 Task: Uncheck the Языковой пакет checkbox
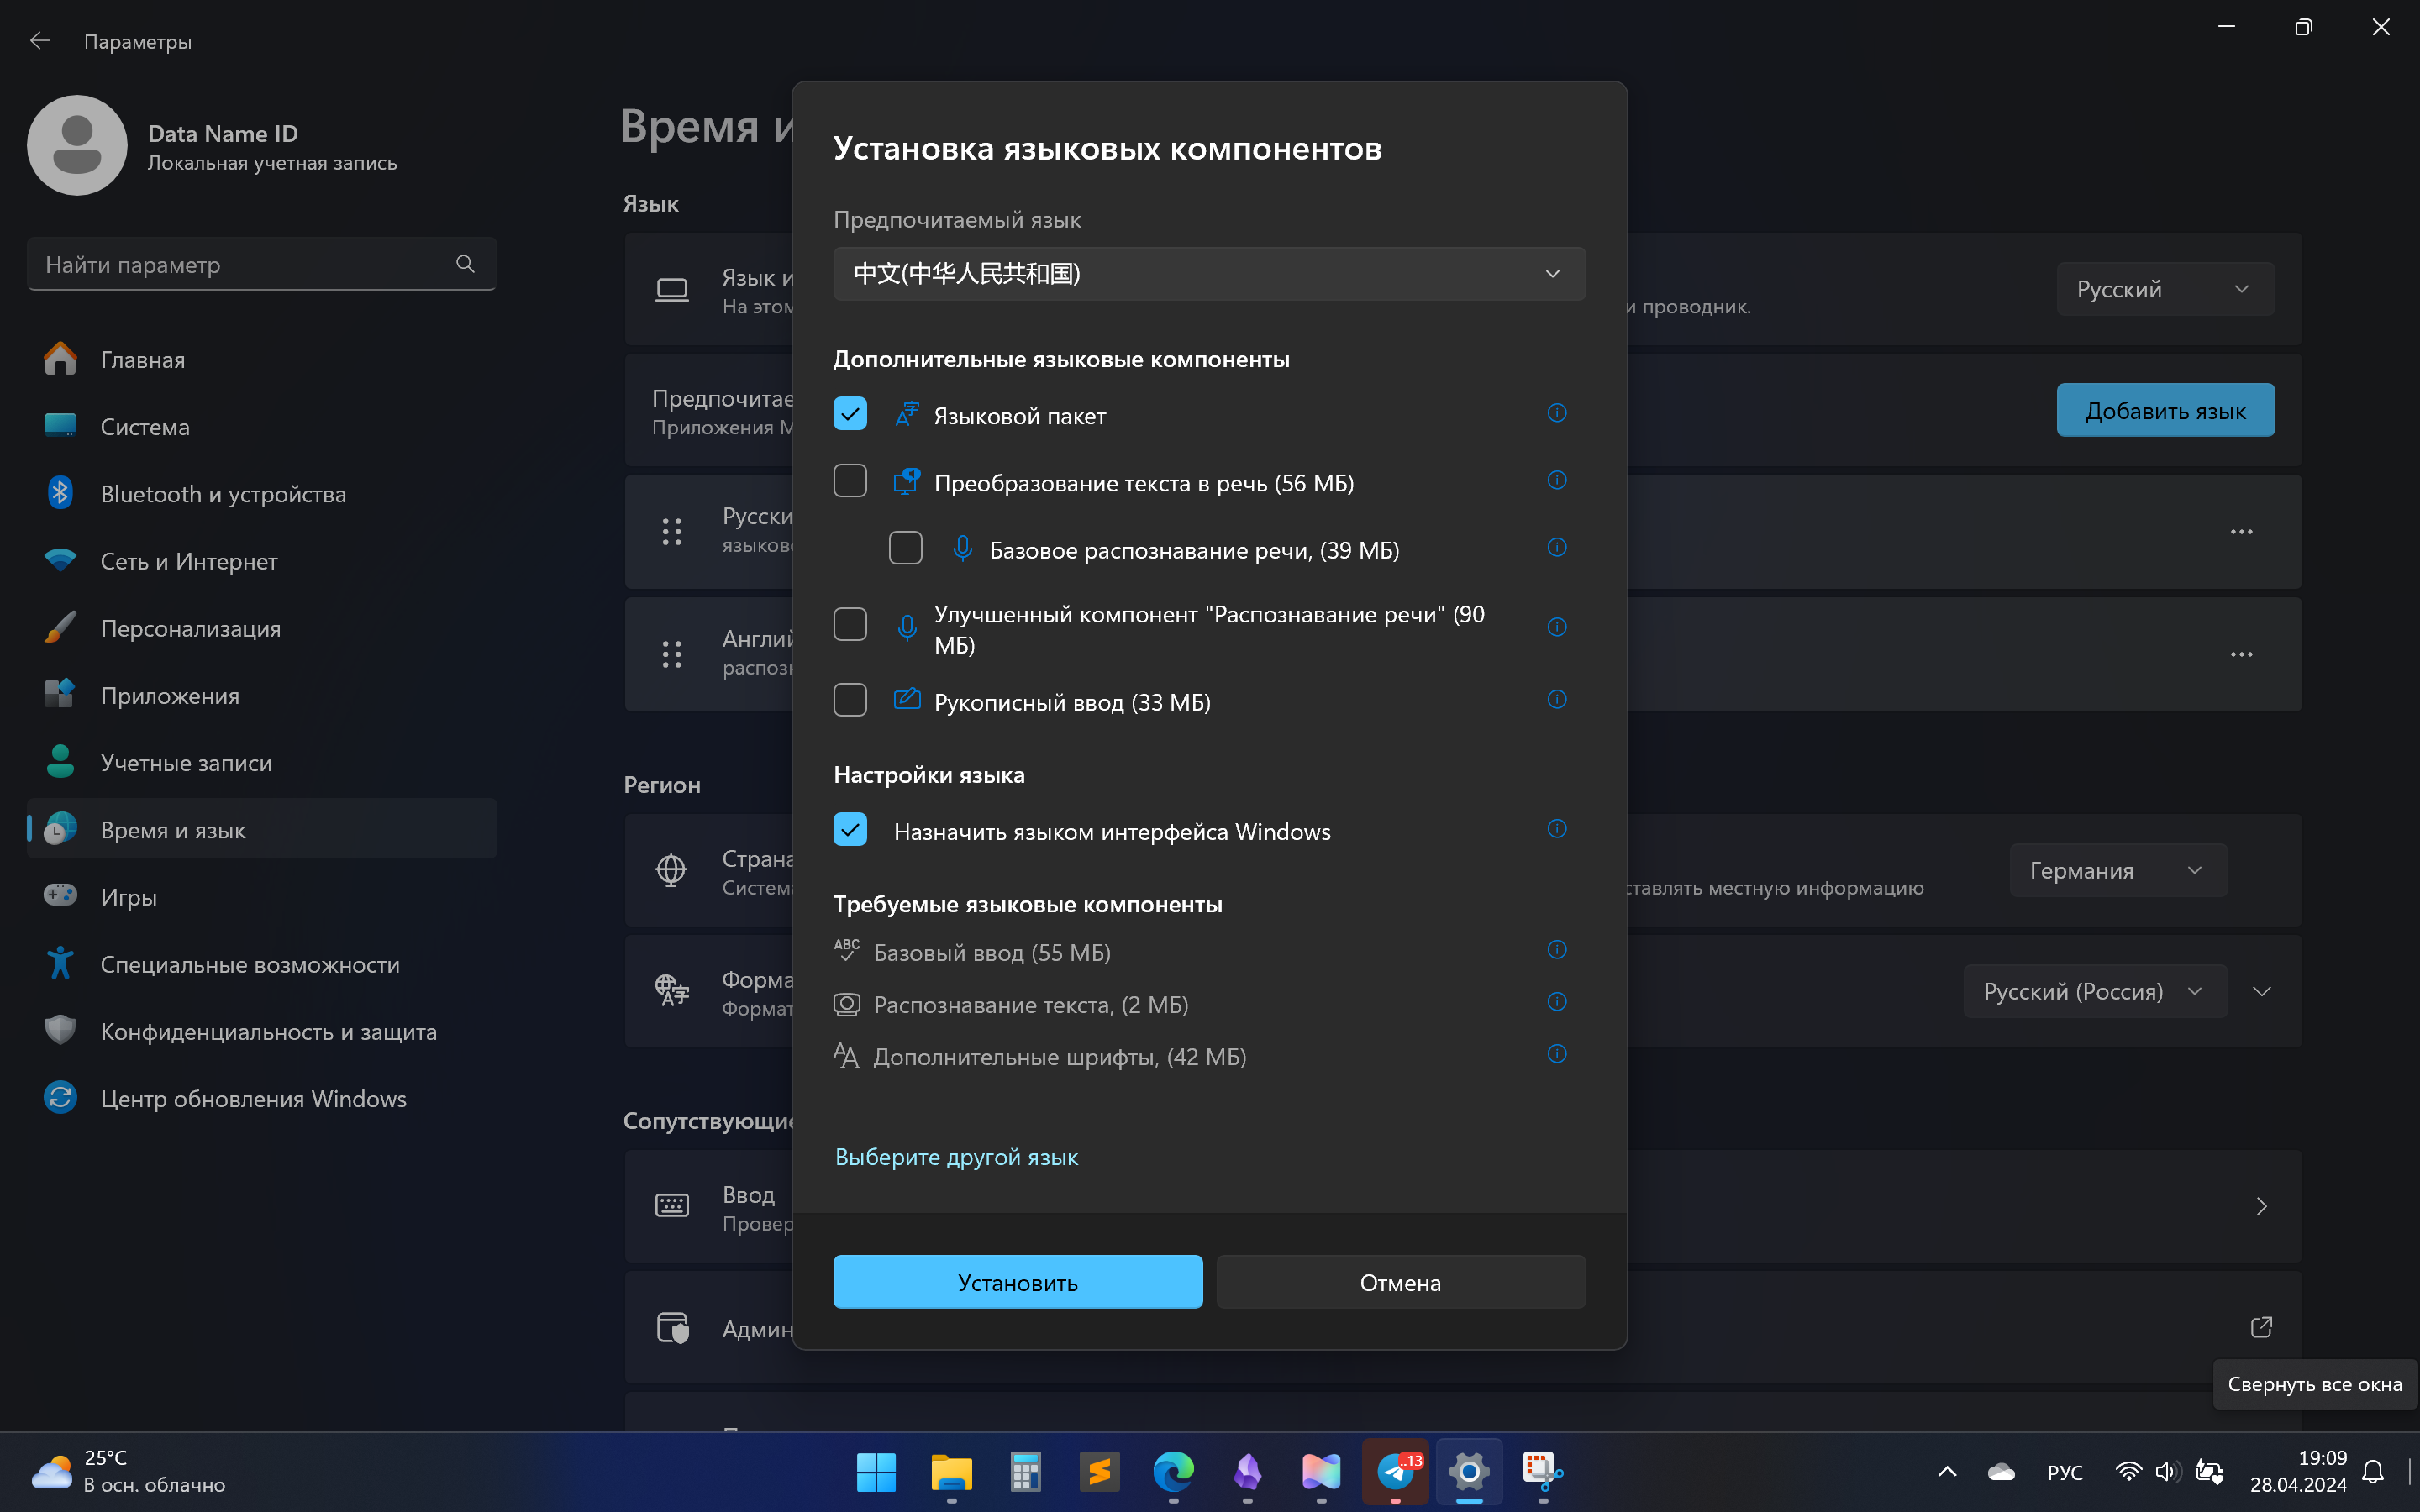pyautogui.click(x=850, y=414)
